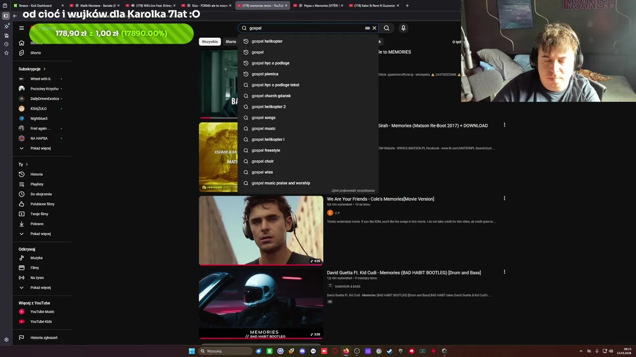Switch to Malik Montana - Baciata tab
This screenshot has height=357, width=636.
(x=94, y=5)
